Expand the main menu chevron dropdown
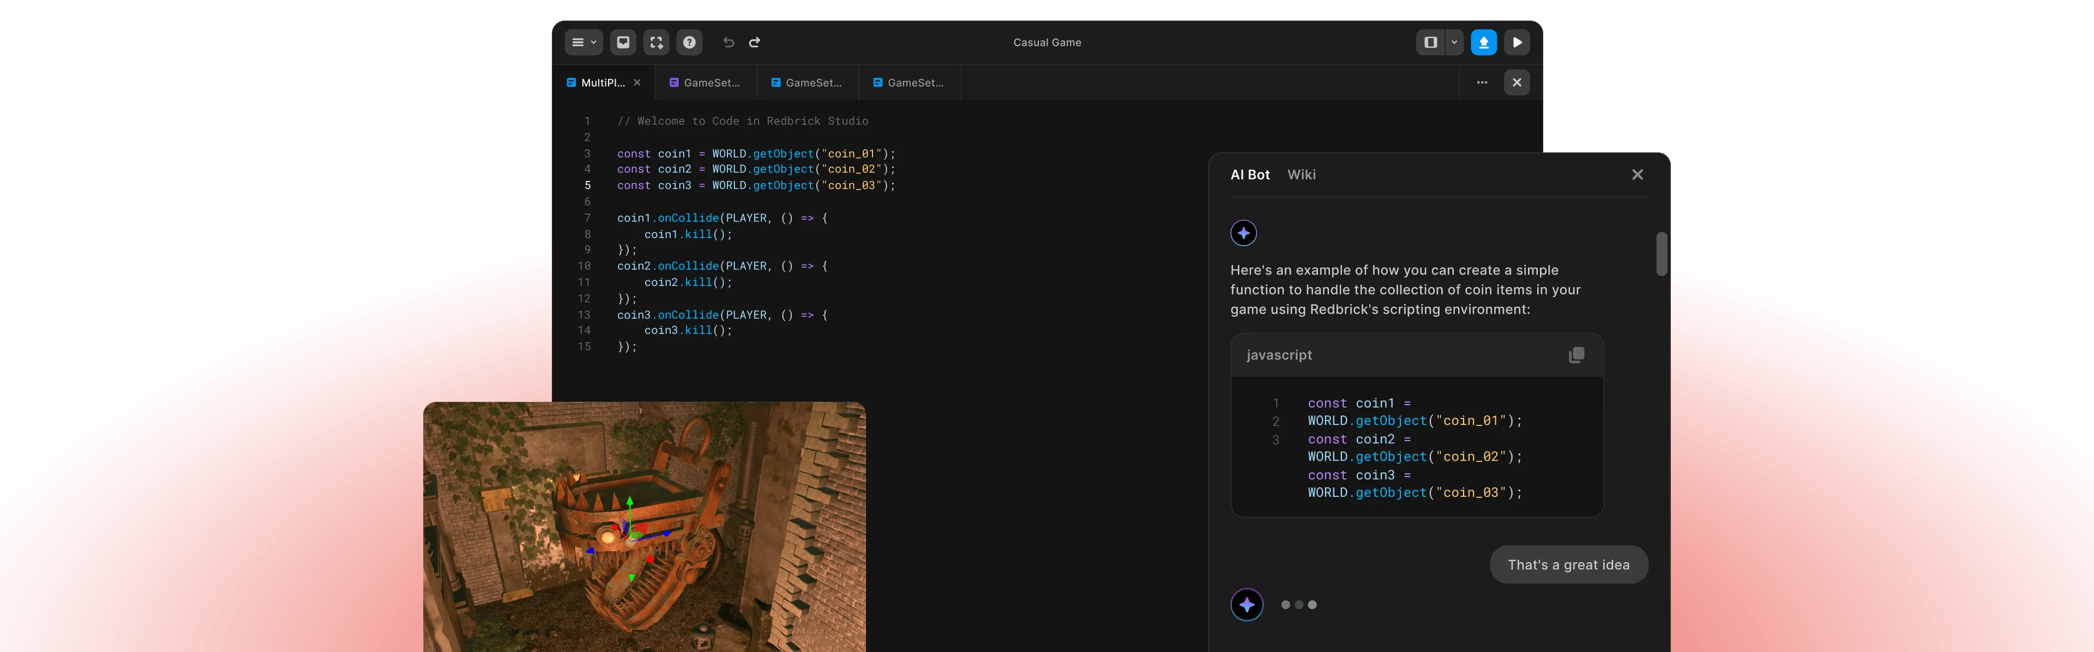This screenshot has width=2094, height=652. click(x=593, y=42)
